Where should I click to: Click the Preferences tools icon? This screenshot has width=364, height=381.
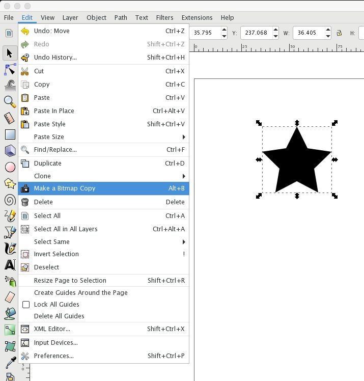pos(25,356)
